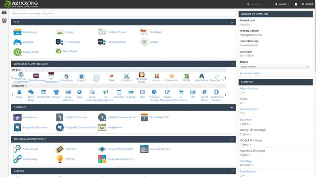This screenshot has width=316, height=177.
Task: Show previous categories with left arrow
Action: coord(12,95)
